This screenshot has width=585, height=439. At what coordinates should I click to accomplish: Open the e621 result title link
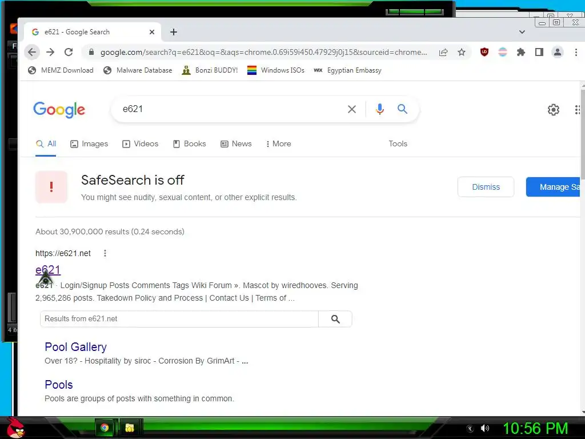(x=48, y=270)
